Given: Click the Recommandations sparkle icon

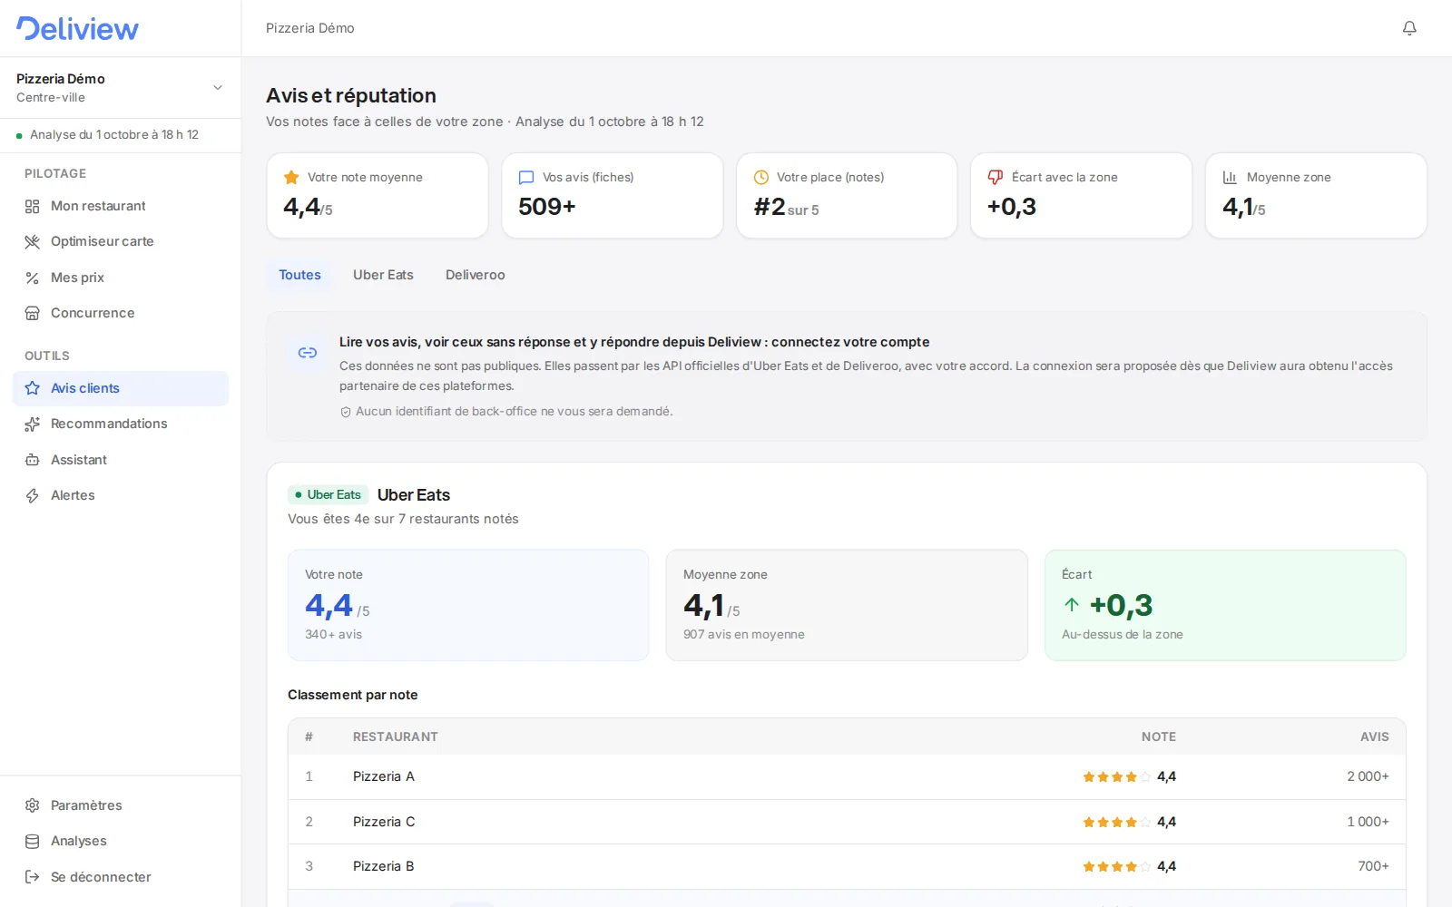Looking at the screenshot, I should click(32, 424).
